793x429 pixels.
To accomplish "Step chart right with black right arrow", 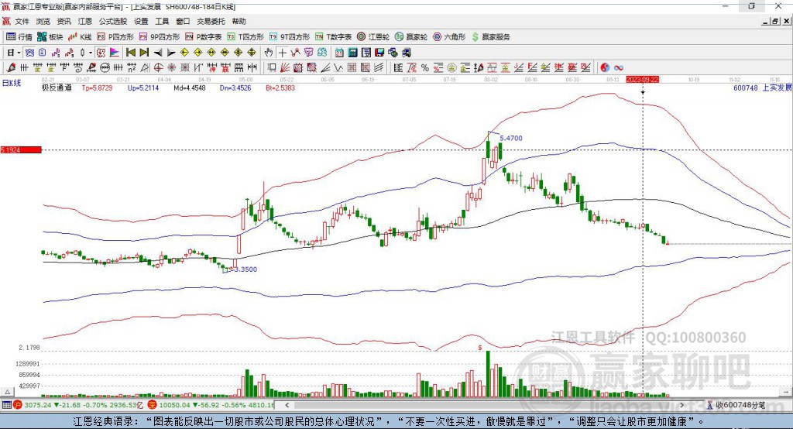I will click(x=171, y=53).
